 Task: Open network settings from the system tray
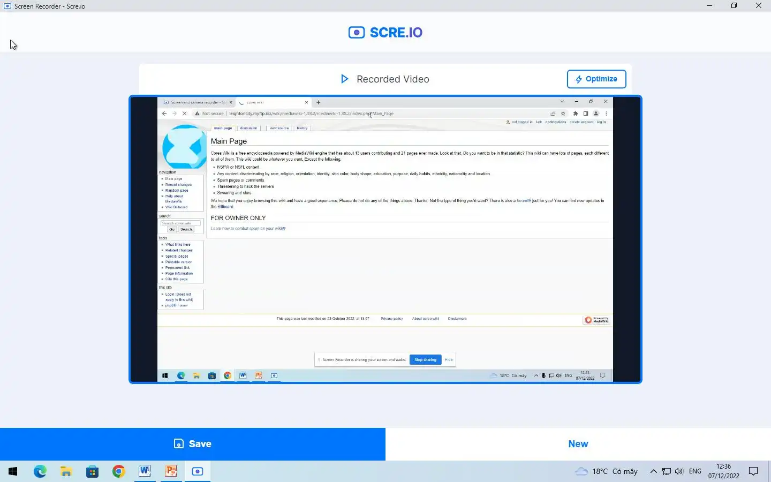click(667, 471)
